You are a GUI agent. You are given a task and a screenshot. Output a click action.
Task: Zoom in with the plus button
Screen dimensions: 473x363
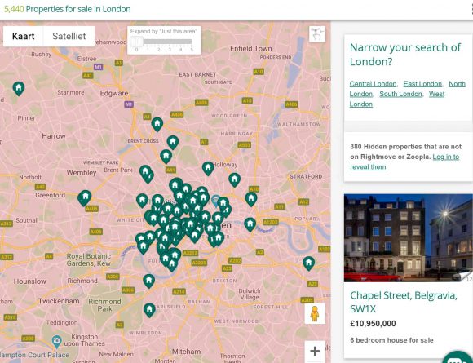315,351
